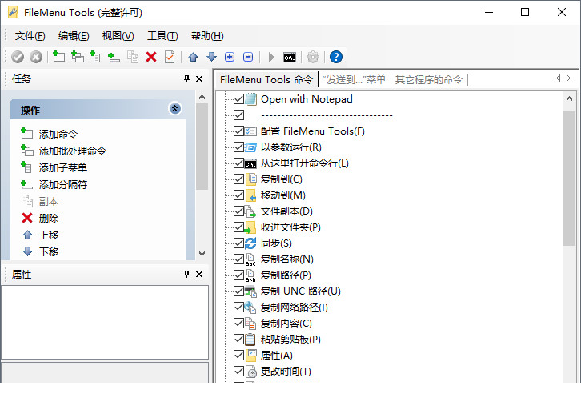
Task: Open the 工具(T) menu
Action: [x=162, y=36]
